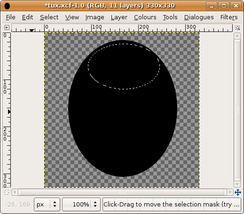
Task: Open the px unit dropdown
Action: pos(47,204)
